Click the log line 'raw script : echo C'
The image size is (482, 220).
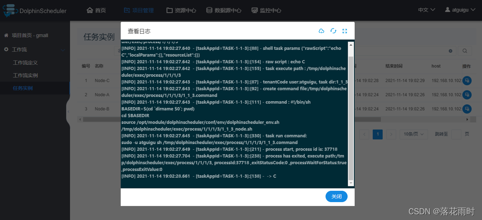click(285, 62)
